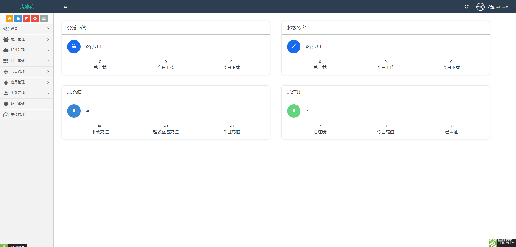Expand the 下载管理 menu chevron
The height and width of the screenshot is (247, 516).
48,93
